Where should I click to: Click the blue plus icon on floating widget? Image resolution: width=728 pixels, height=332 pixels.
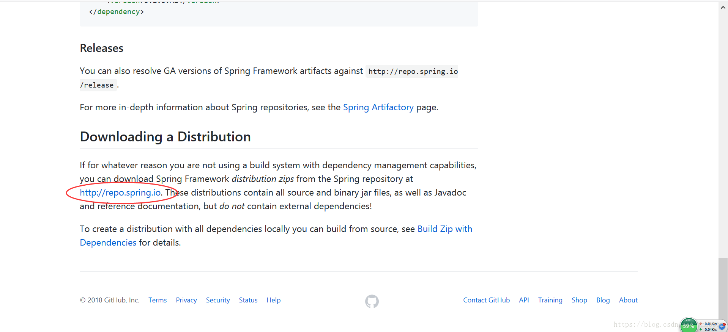(722, 326)
